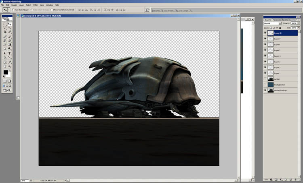
Task: Hide Layer 7 using its eye icon
Action: (265, 39)
